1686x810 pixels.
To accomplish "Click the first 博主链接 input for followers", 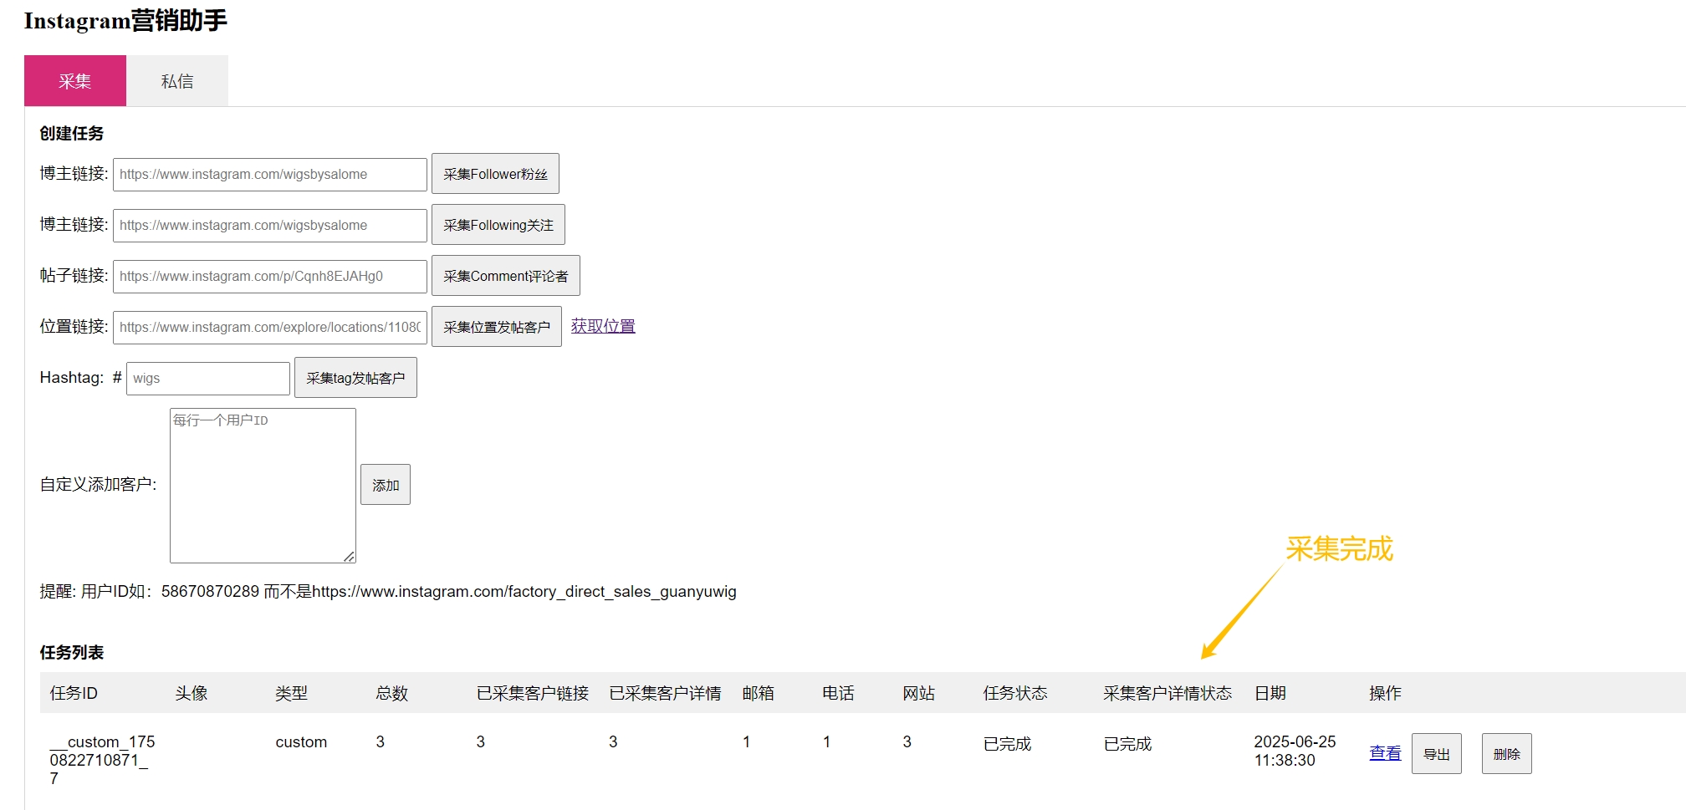I will tap(270, 174).
